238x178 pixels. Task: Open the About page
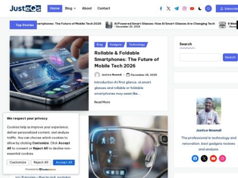coord(87,8)
